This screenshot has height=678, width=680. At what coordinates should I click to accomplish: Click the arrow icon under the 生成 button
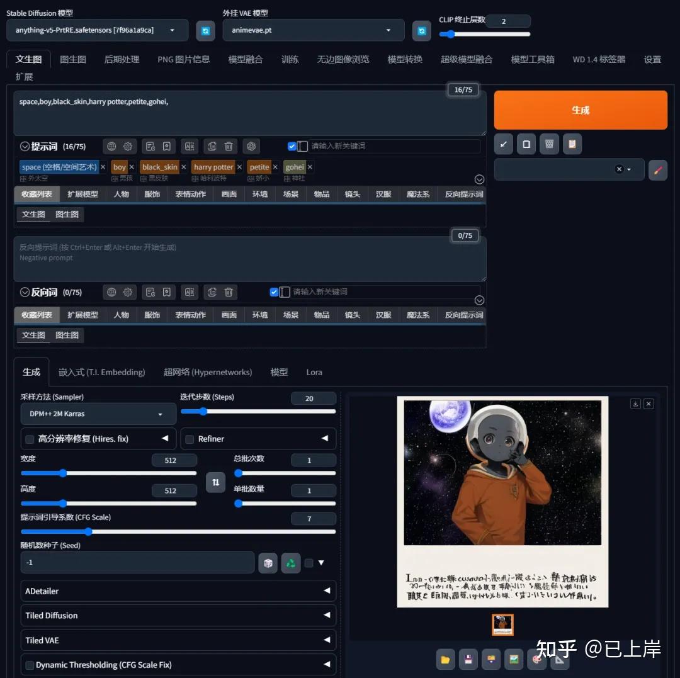click(x=504, y=144)
